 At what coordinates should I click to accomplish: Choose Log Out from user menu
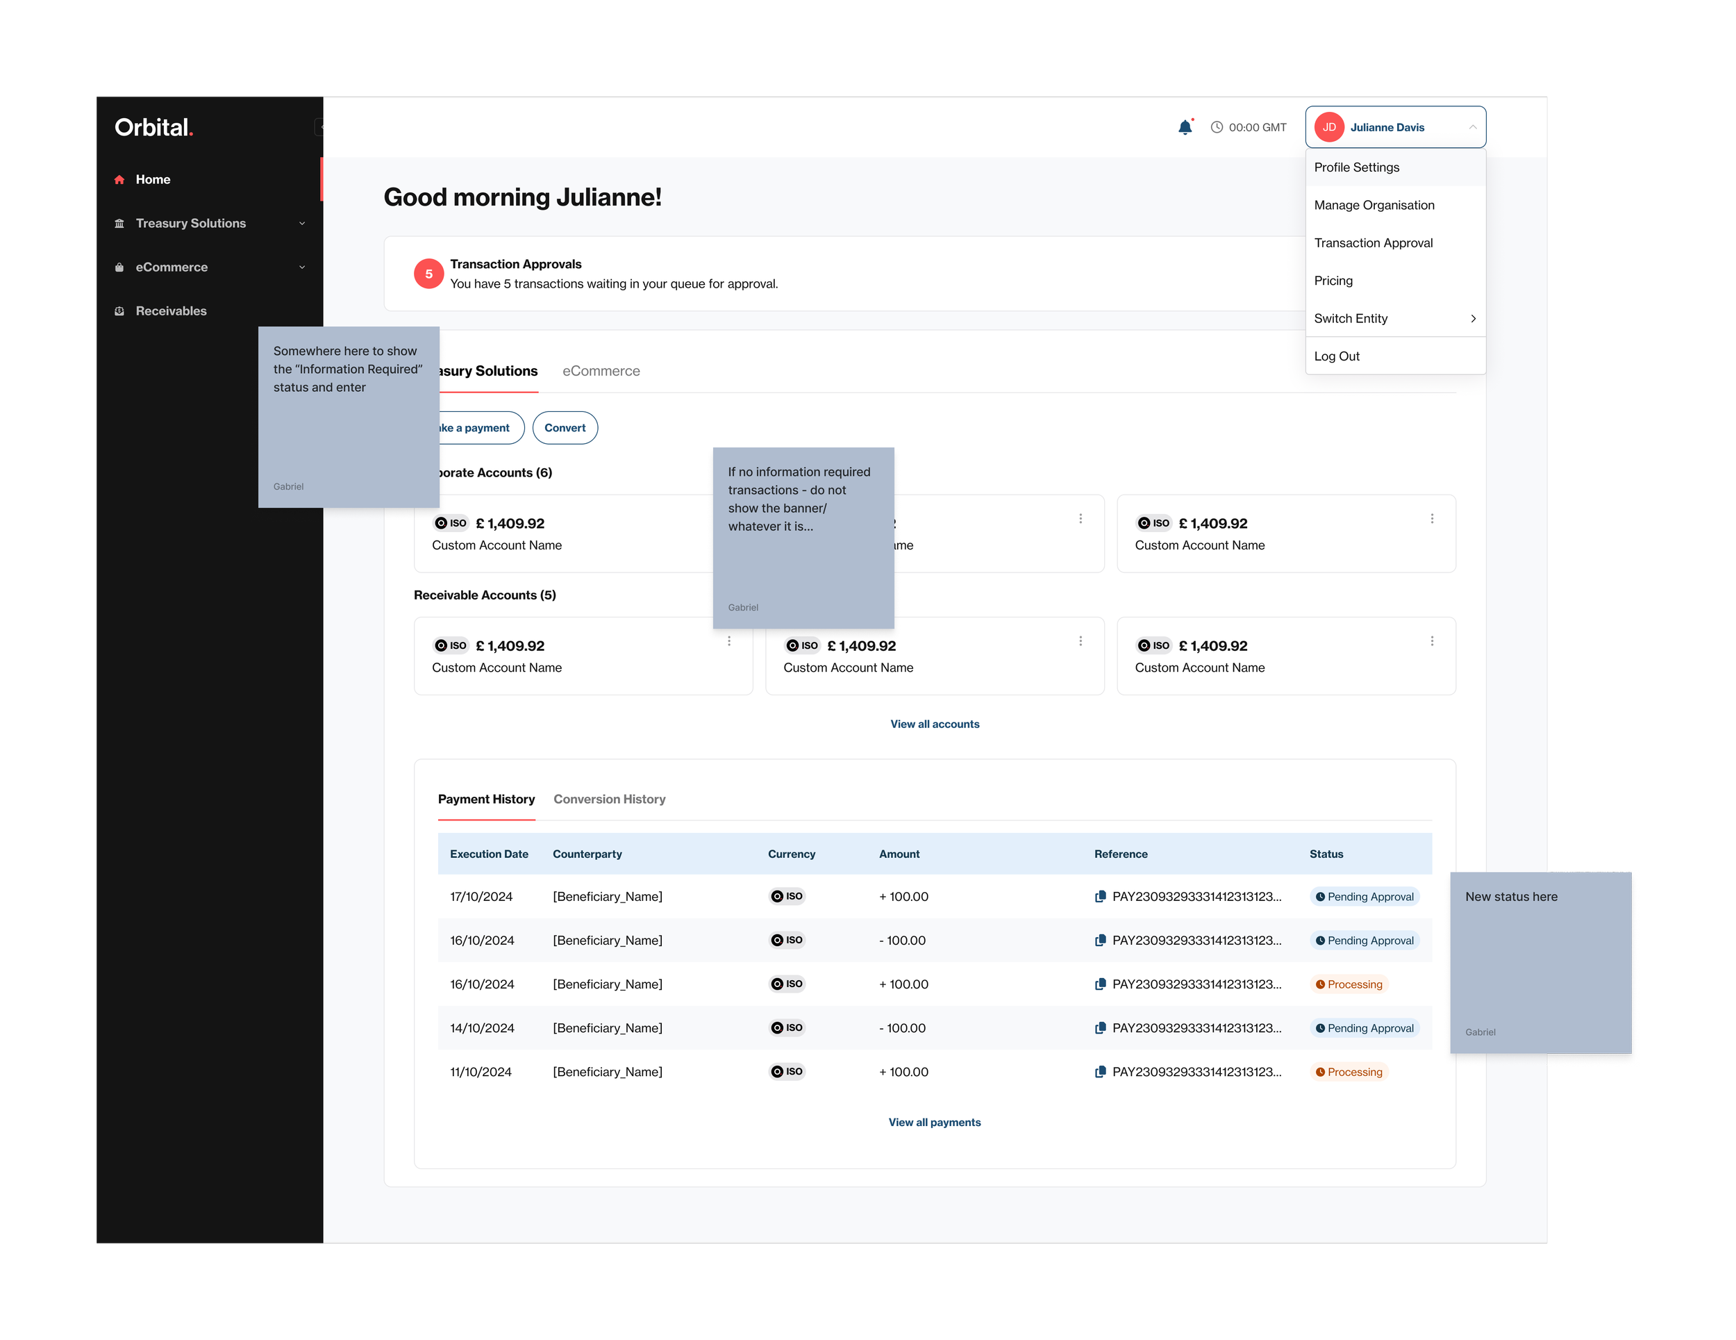pyautogui.click(x=1336, y=356)
